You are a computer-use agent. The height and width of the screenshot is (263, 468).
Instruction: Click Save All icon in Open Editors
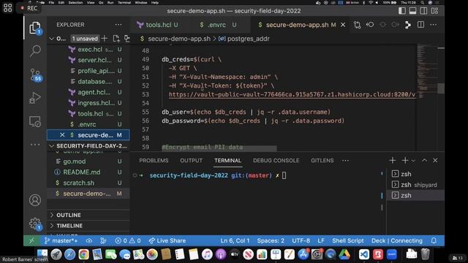(x=116, y=39)
